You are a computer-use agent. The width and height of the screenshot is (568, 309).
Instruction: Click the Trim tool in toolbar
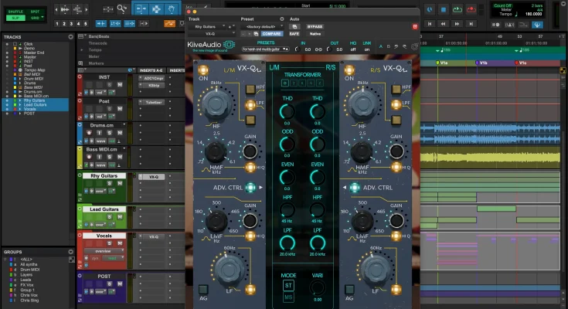142,9
